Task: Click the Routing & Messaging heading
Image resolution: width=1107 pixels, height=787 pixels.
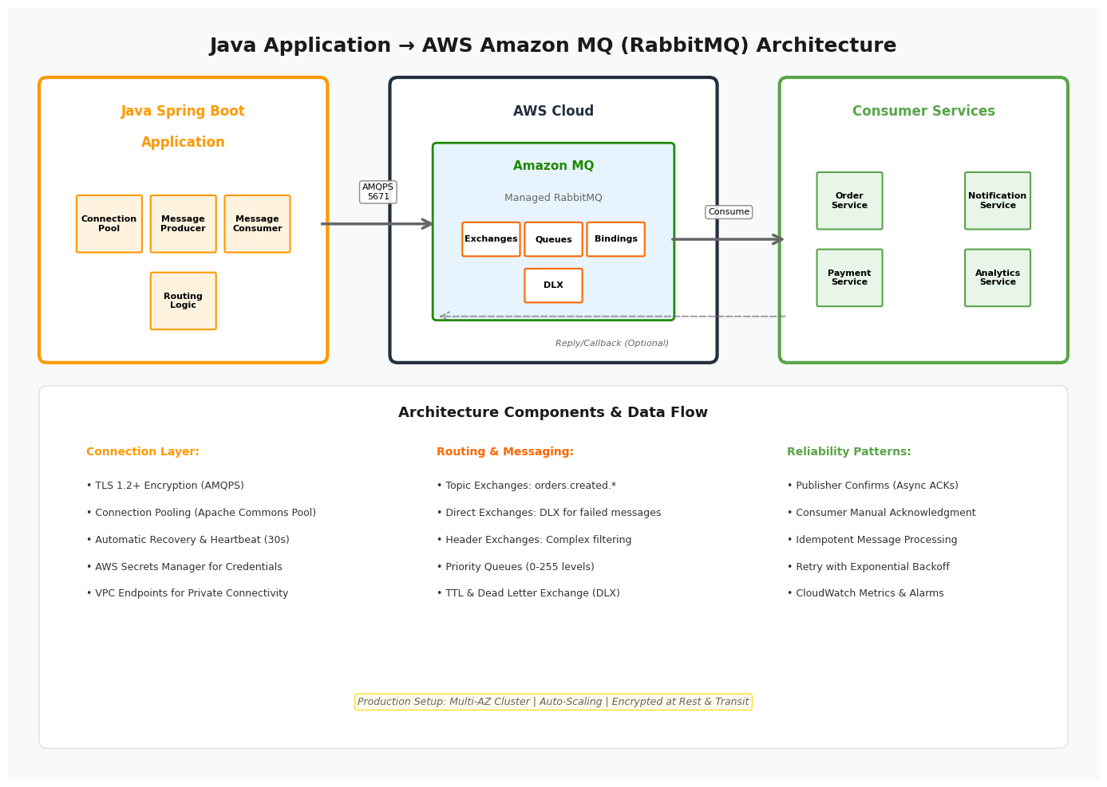Action: tap(505, 452)
